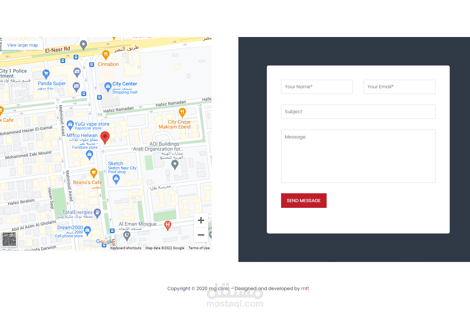Screen dimensions: 470x315
Task: Focus the Your Email field
Action: [x=400, y=87]
